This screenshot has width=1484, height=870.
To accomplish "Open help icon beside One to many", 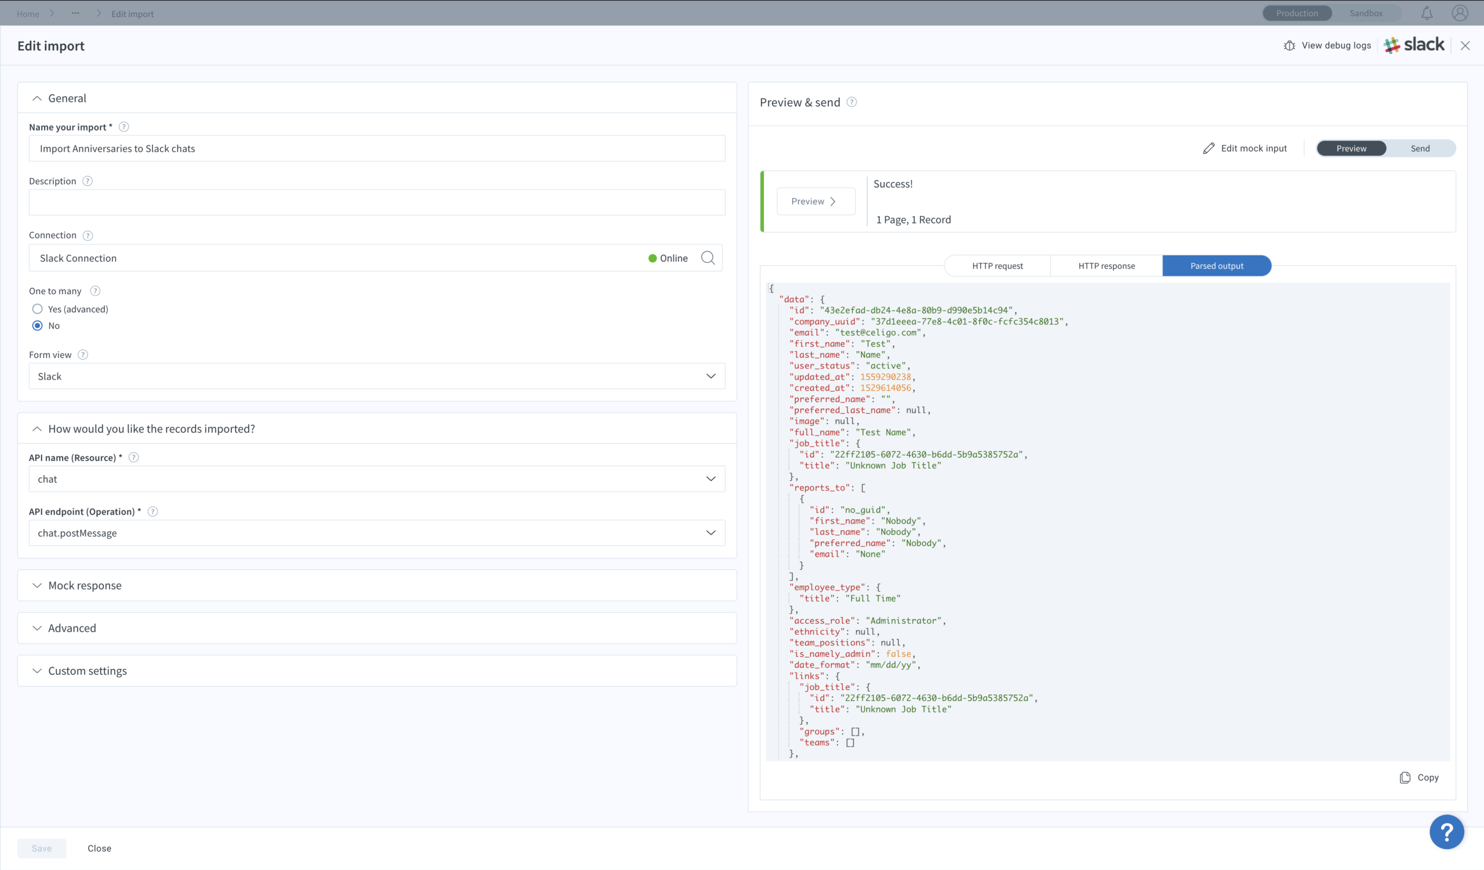I will point(96,291).
